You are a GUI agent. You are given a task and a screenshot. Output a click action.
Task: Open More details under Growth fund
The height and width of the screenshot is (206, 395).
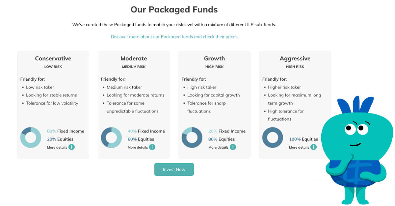coord(218,147)
